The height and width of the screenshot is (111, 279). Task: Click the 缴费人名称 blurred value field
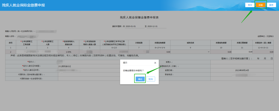click(27, 36)
